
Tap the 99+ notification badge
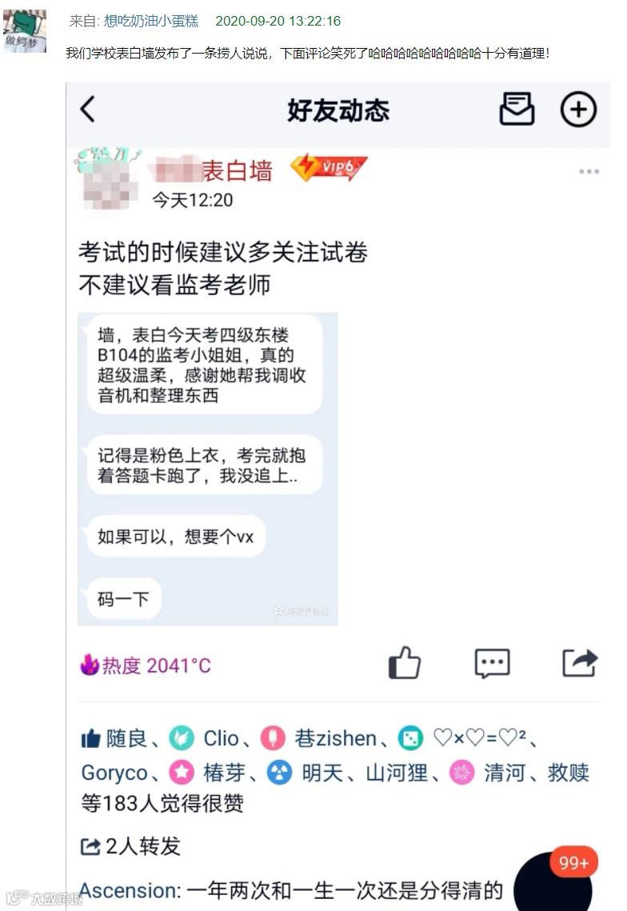click(x=573, y=863)
